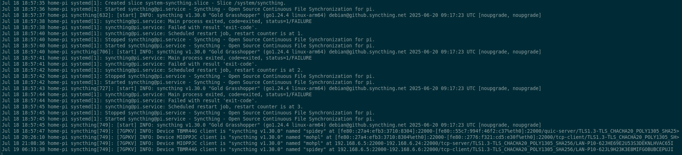This screenshot has height=155, width=682.
Task: Click IP address 192.168.6.6:22000 text
Action: coord(414,149)
